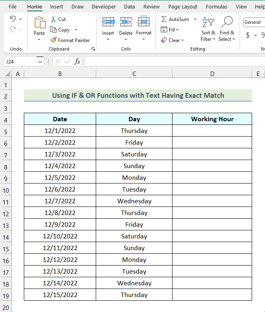Select column C header

coord(134,74)
